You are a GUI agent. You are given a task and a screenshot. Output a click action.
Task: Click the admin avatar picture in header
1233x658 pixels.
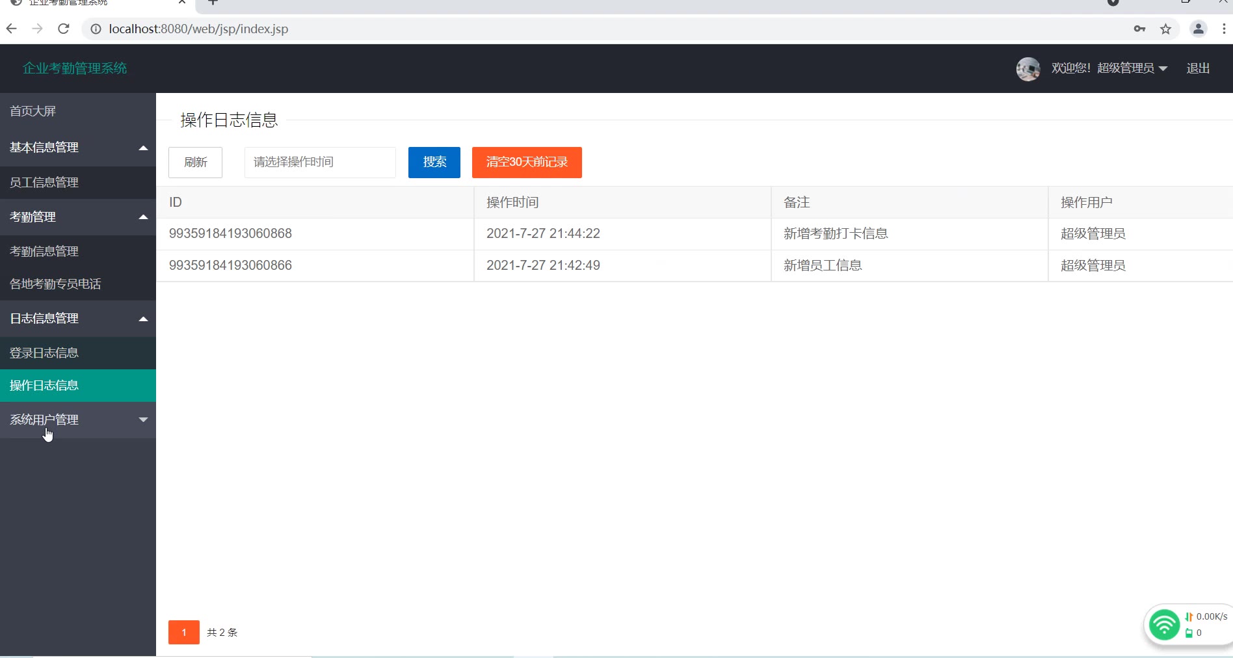coord(1028,68)
